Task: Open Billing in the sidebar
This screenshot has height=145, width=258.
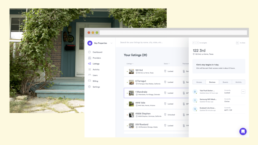Action: pyautogui.click(x=95, y=81)
